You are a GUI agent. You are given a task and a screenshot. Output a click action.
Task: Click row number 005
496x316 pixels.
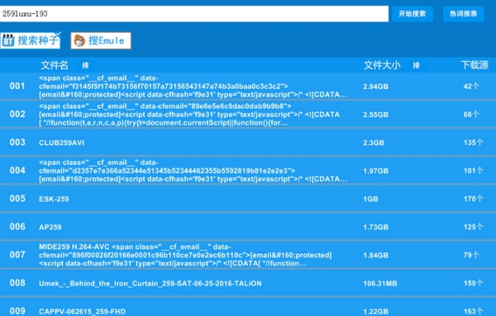tap(17, 199)
